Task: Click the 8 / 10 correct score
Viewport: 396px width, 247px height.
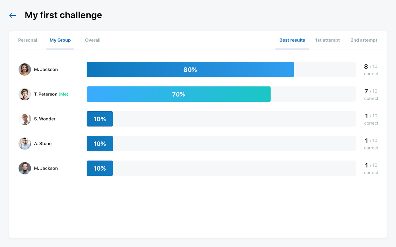Action: 371,69
